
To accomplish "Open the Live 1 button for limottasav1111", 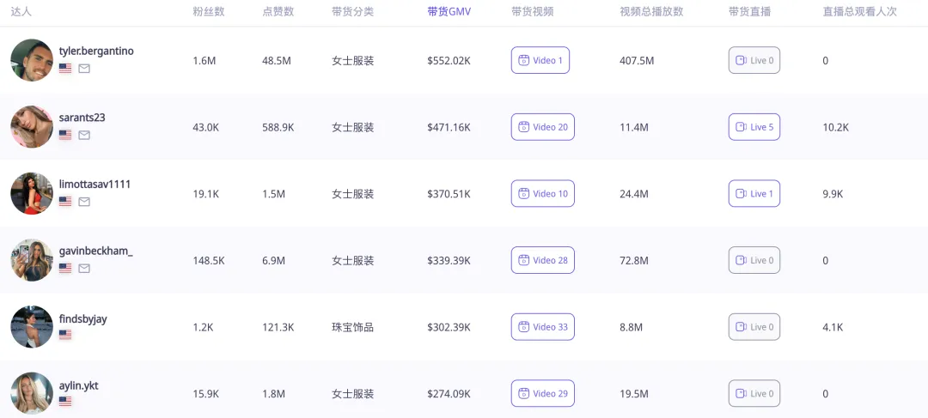I will point(754,194).
